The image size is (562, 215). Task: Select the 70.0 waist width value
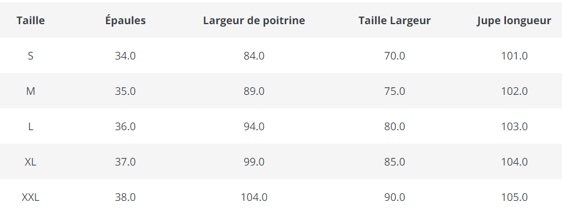tap(395, 56)
